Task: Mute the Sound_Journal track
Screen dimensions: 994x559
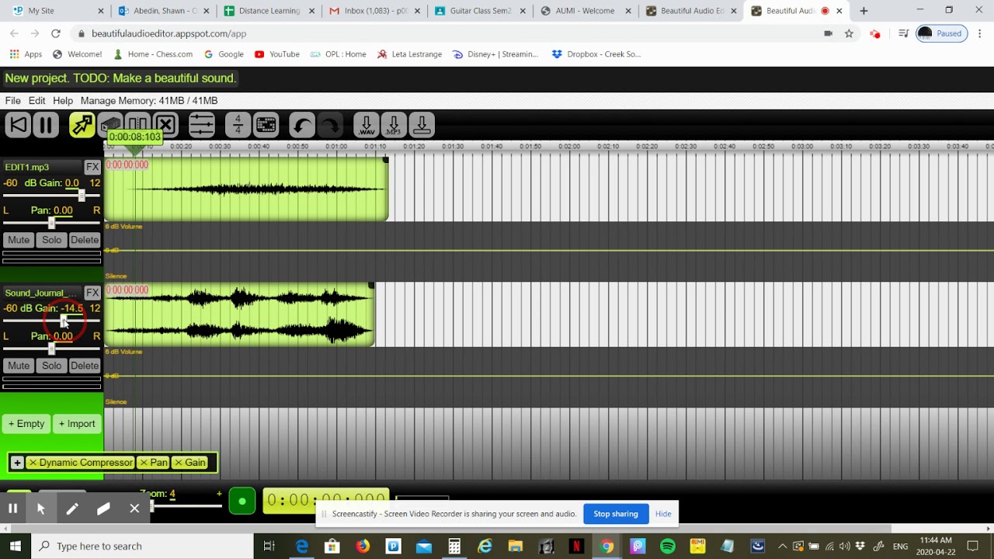Action: pos(19,366)
